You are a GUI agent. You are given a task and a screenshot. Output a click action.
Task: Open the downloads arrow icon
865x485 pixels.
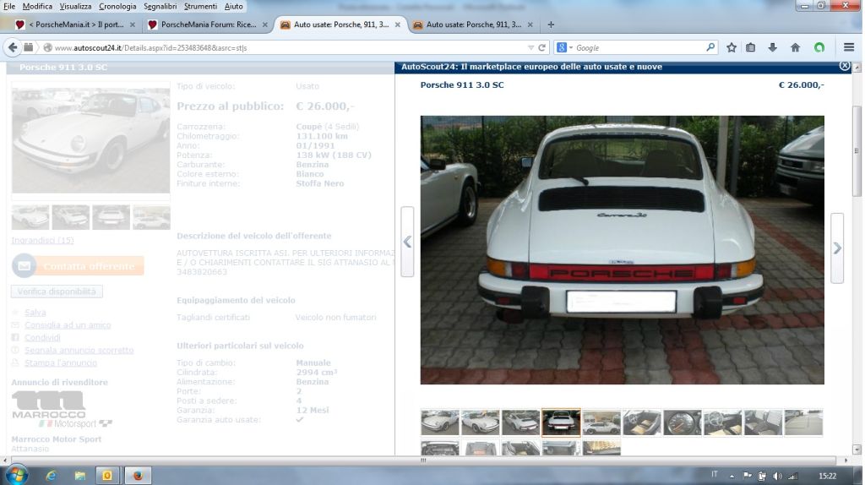coord(772,47)
